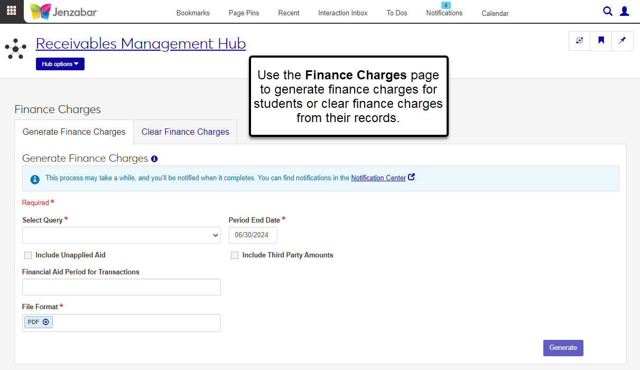Screen dimensions: 640x370
Task: Open the user profile icon
Action: (625, 11)
